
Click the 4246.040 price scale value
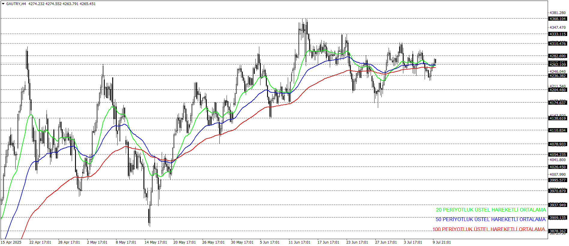coord(558,71)
